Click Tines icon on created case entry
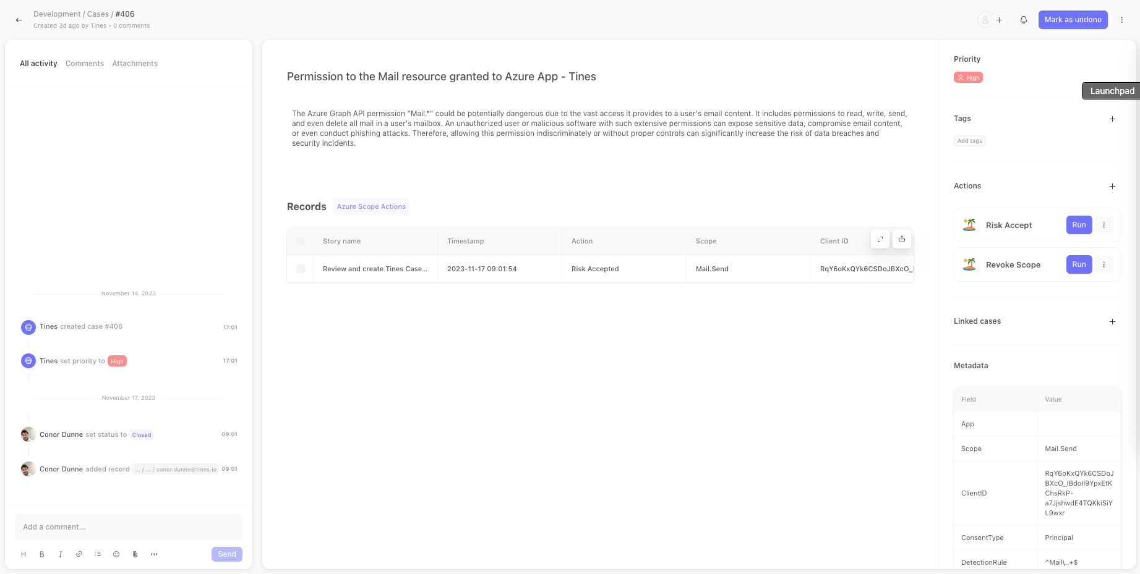This screenshot has height=574, width=1140. point(28,327)
